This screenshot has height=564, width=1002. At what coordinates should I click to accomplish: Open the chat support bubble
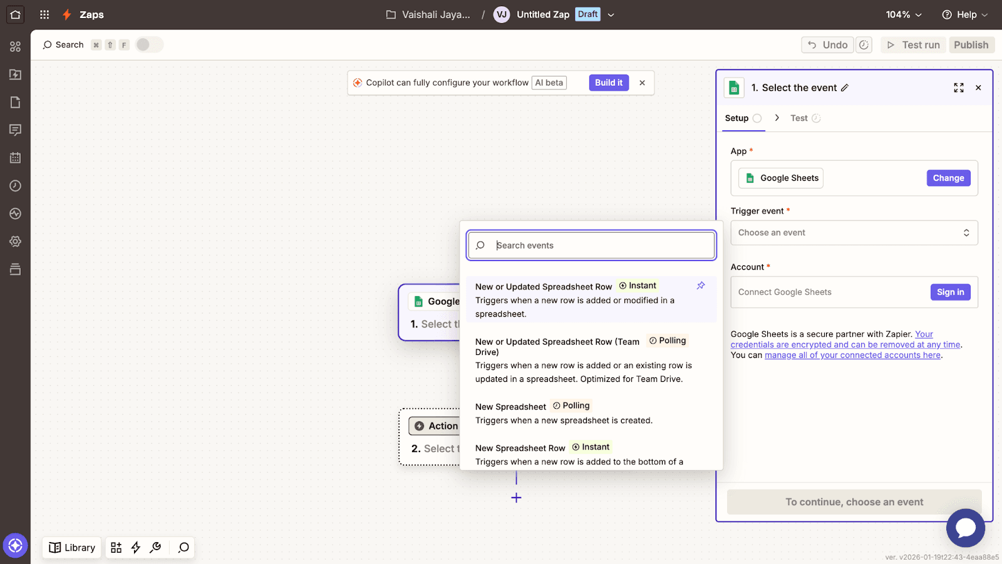(965, 528)
